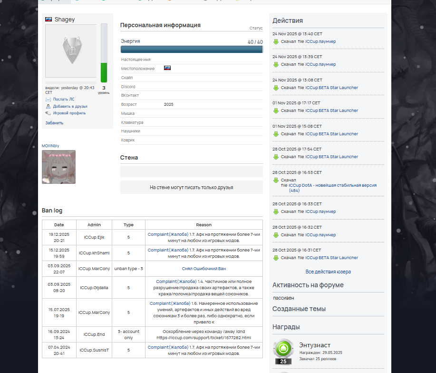This screenshot has width=436, height=373.
Task: Click the Date column header
Action: click(x=59, y=225)
